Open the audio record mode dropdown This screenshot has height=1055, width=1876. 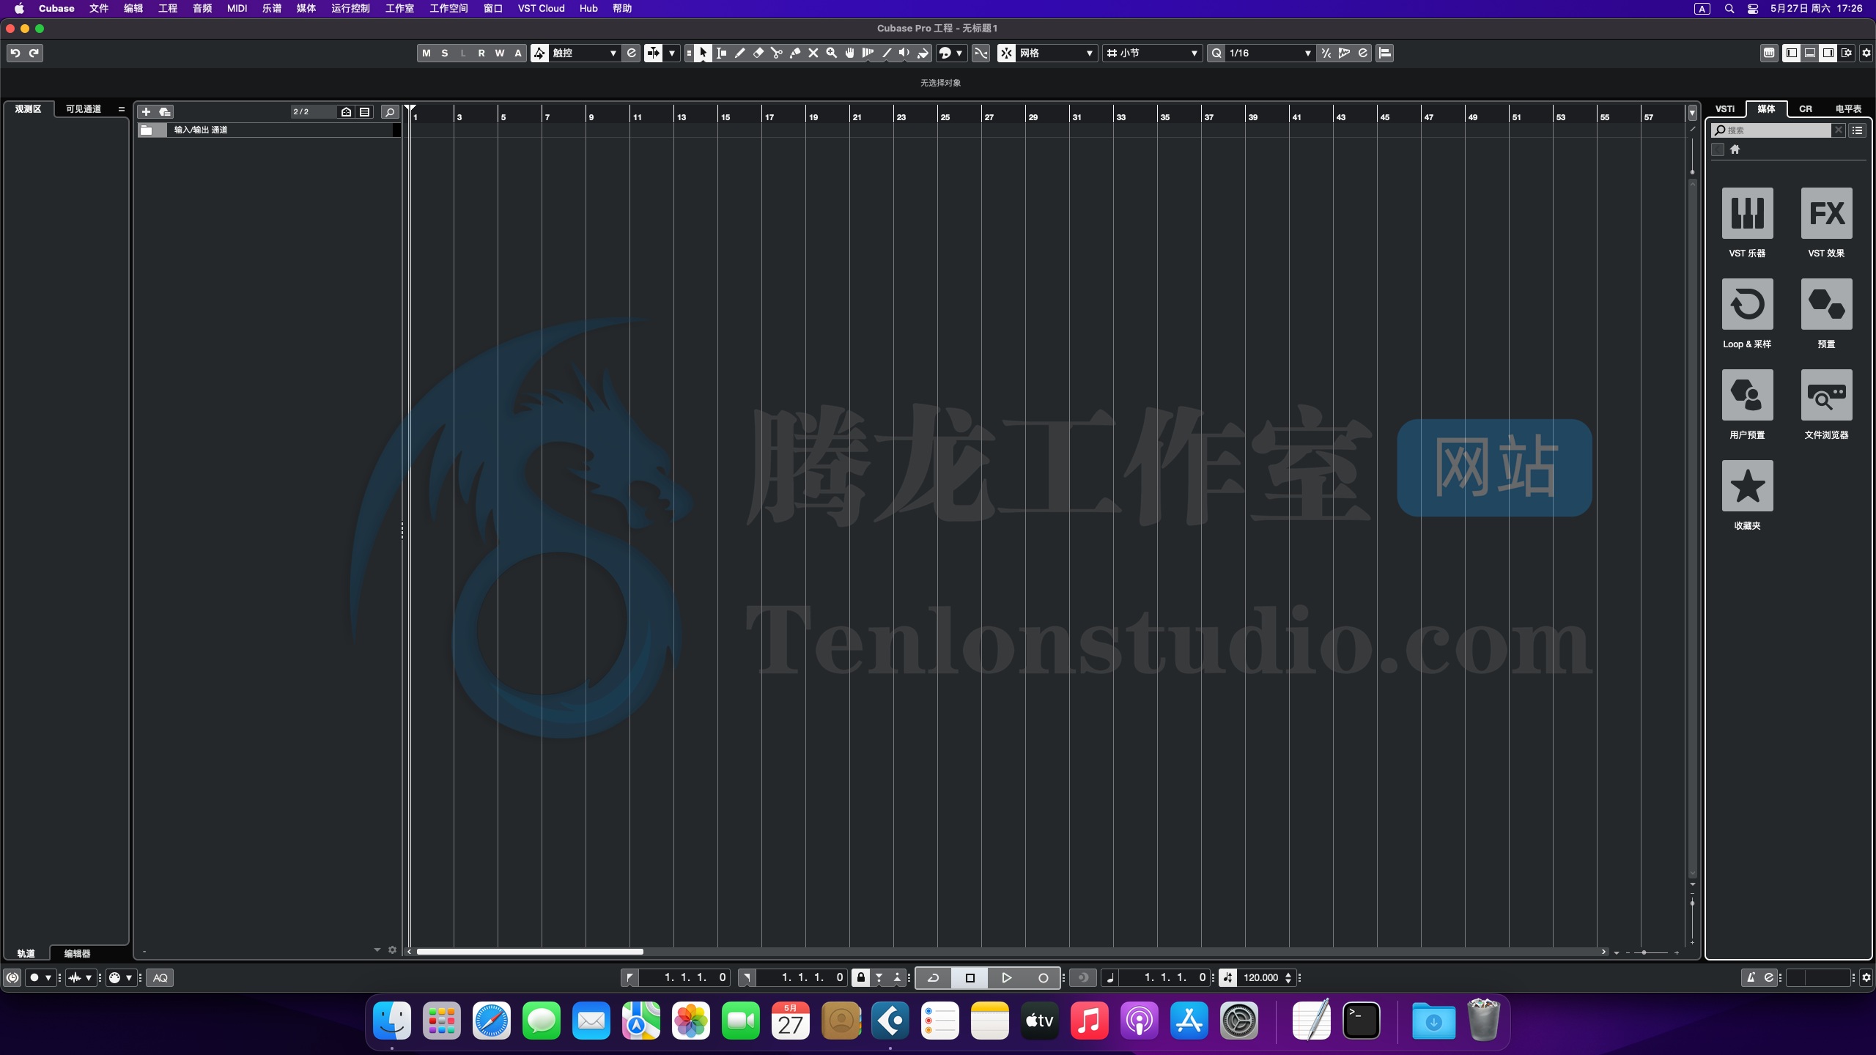point(81,977)
